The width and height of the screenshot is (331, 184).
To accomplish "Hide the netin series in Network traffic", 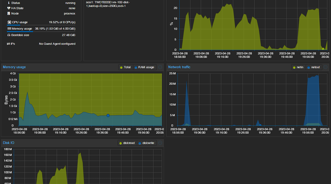I will (298, 67).
